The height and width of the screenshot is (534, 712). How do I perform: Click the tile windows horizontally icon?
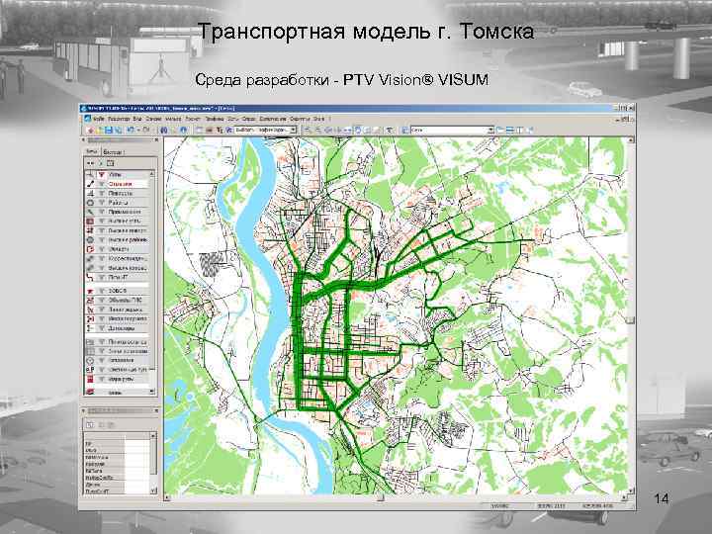click(510, 130)
